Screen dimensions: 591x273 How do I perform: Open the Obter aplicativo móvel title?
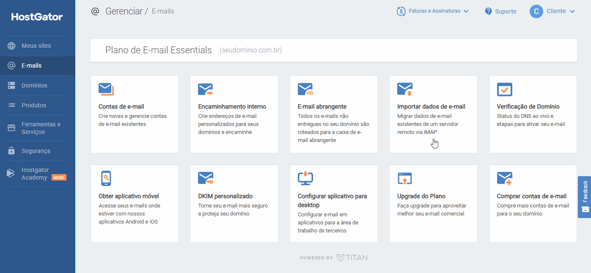click(x=129, y=196)
